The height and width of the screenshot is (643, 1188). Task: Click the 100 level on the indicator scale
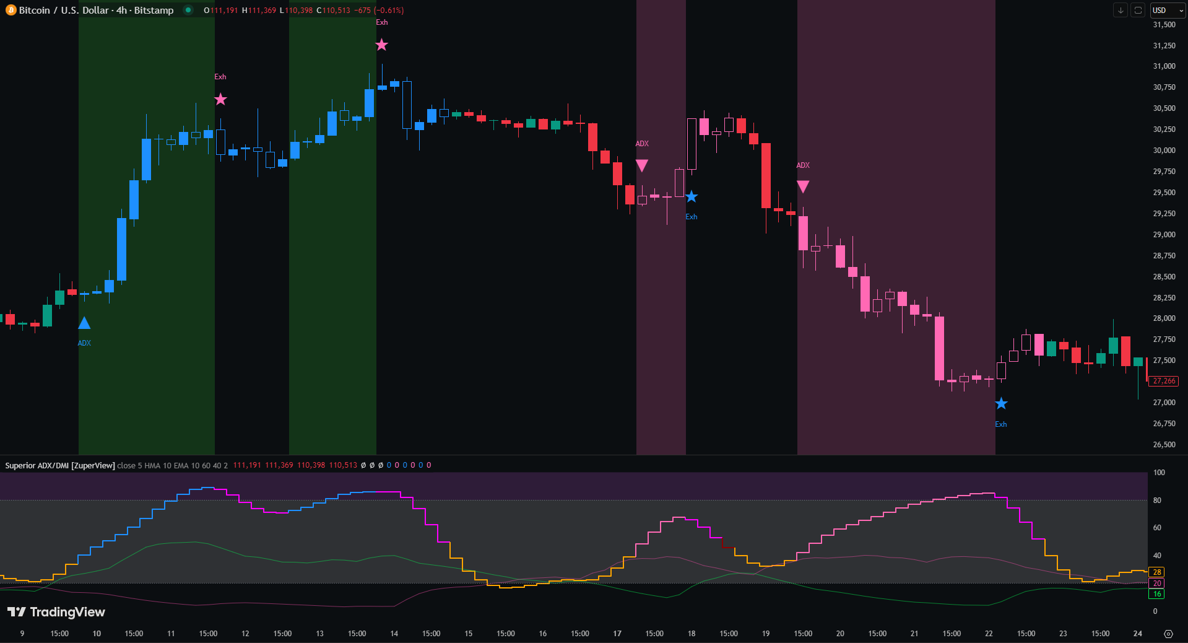(1159, 473)
